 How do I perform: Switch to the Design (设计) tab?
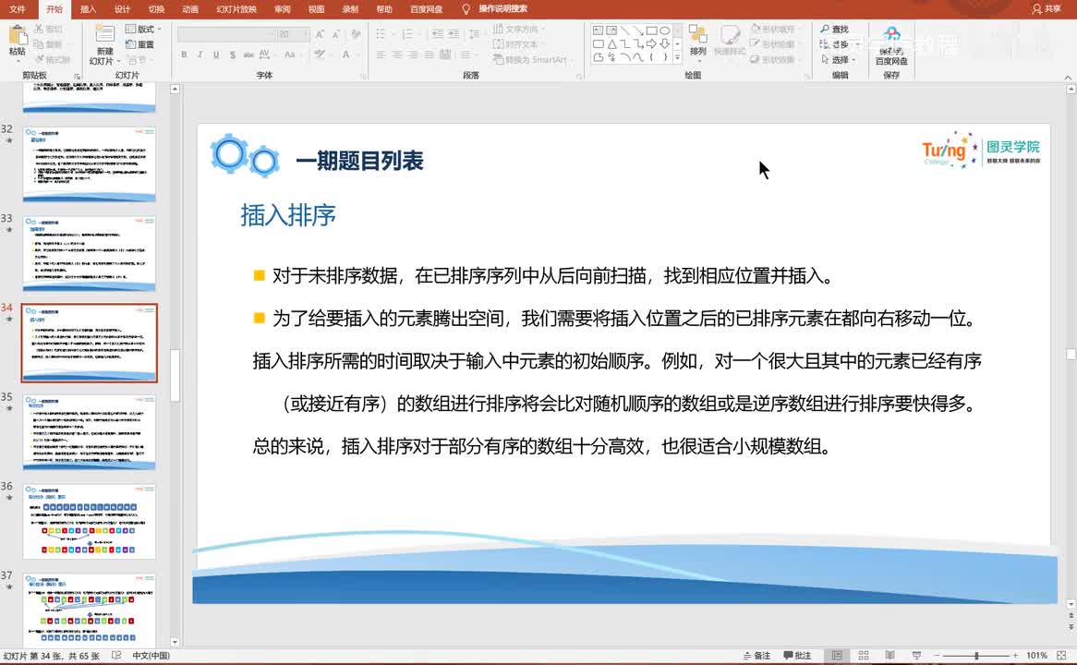tap(122, 9)
